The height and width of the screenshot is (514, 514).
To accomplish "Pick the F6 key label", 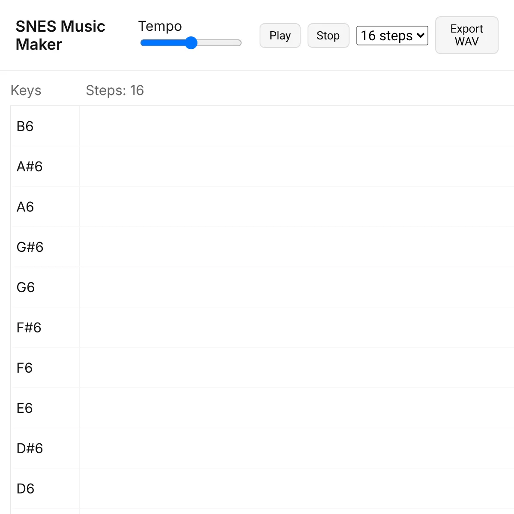I will click(24, 368).
